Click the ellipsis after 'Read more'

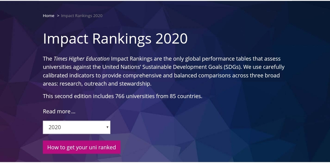pos(73,112)
